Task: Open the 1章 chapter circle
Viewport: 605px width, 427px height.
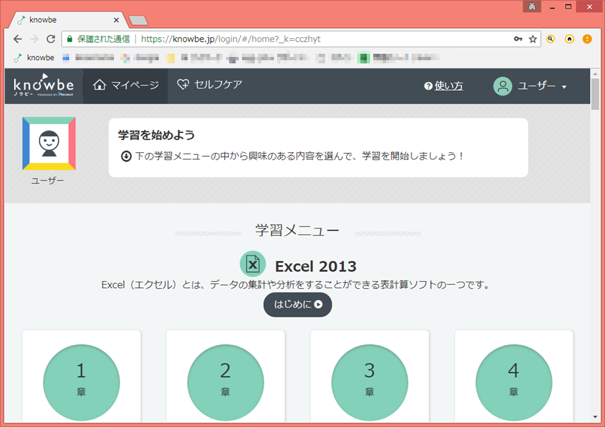Action: [81, 382]
